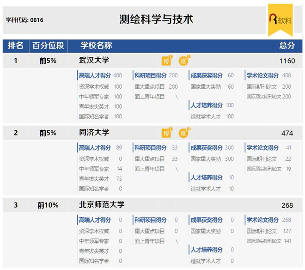This screenshot has height=270, width=305.
Task: Click 科研项目得分 heading under 同济大学
Action: click(x=151, y=148)
